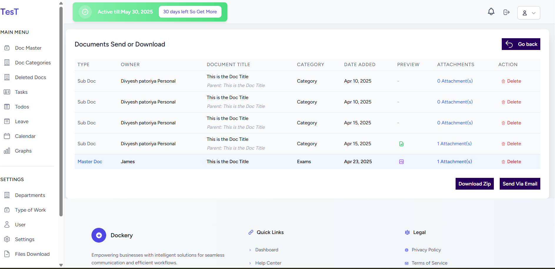
Task: Click the Graphs bar chart icon
Action: pyautogui.click(x=7, y=151)
